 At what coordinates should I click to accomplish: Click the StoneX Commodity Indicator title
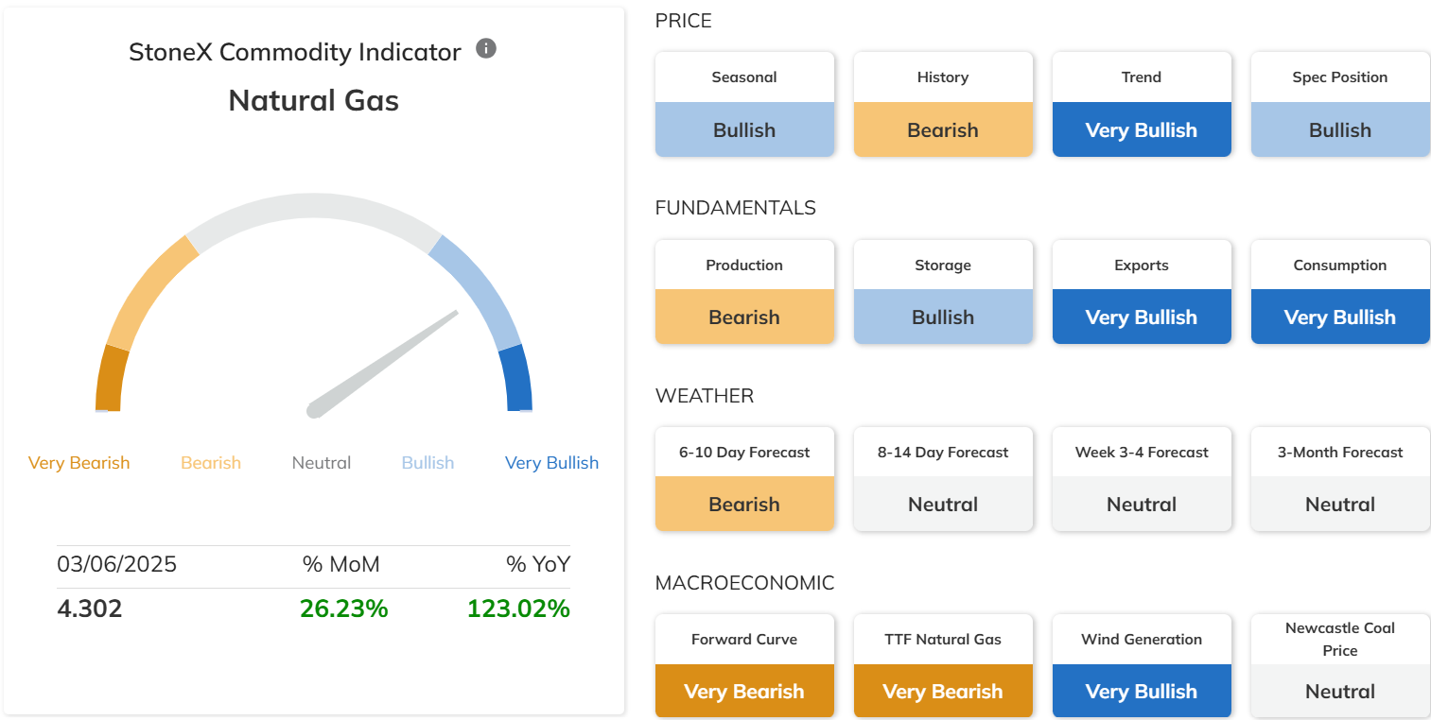pyautogui.click(x=295, y=52)
